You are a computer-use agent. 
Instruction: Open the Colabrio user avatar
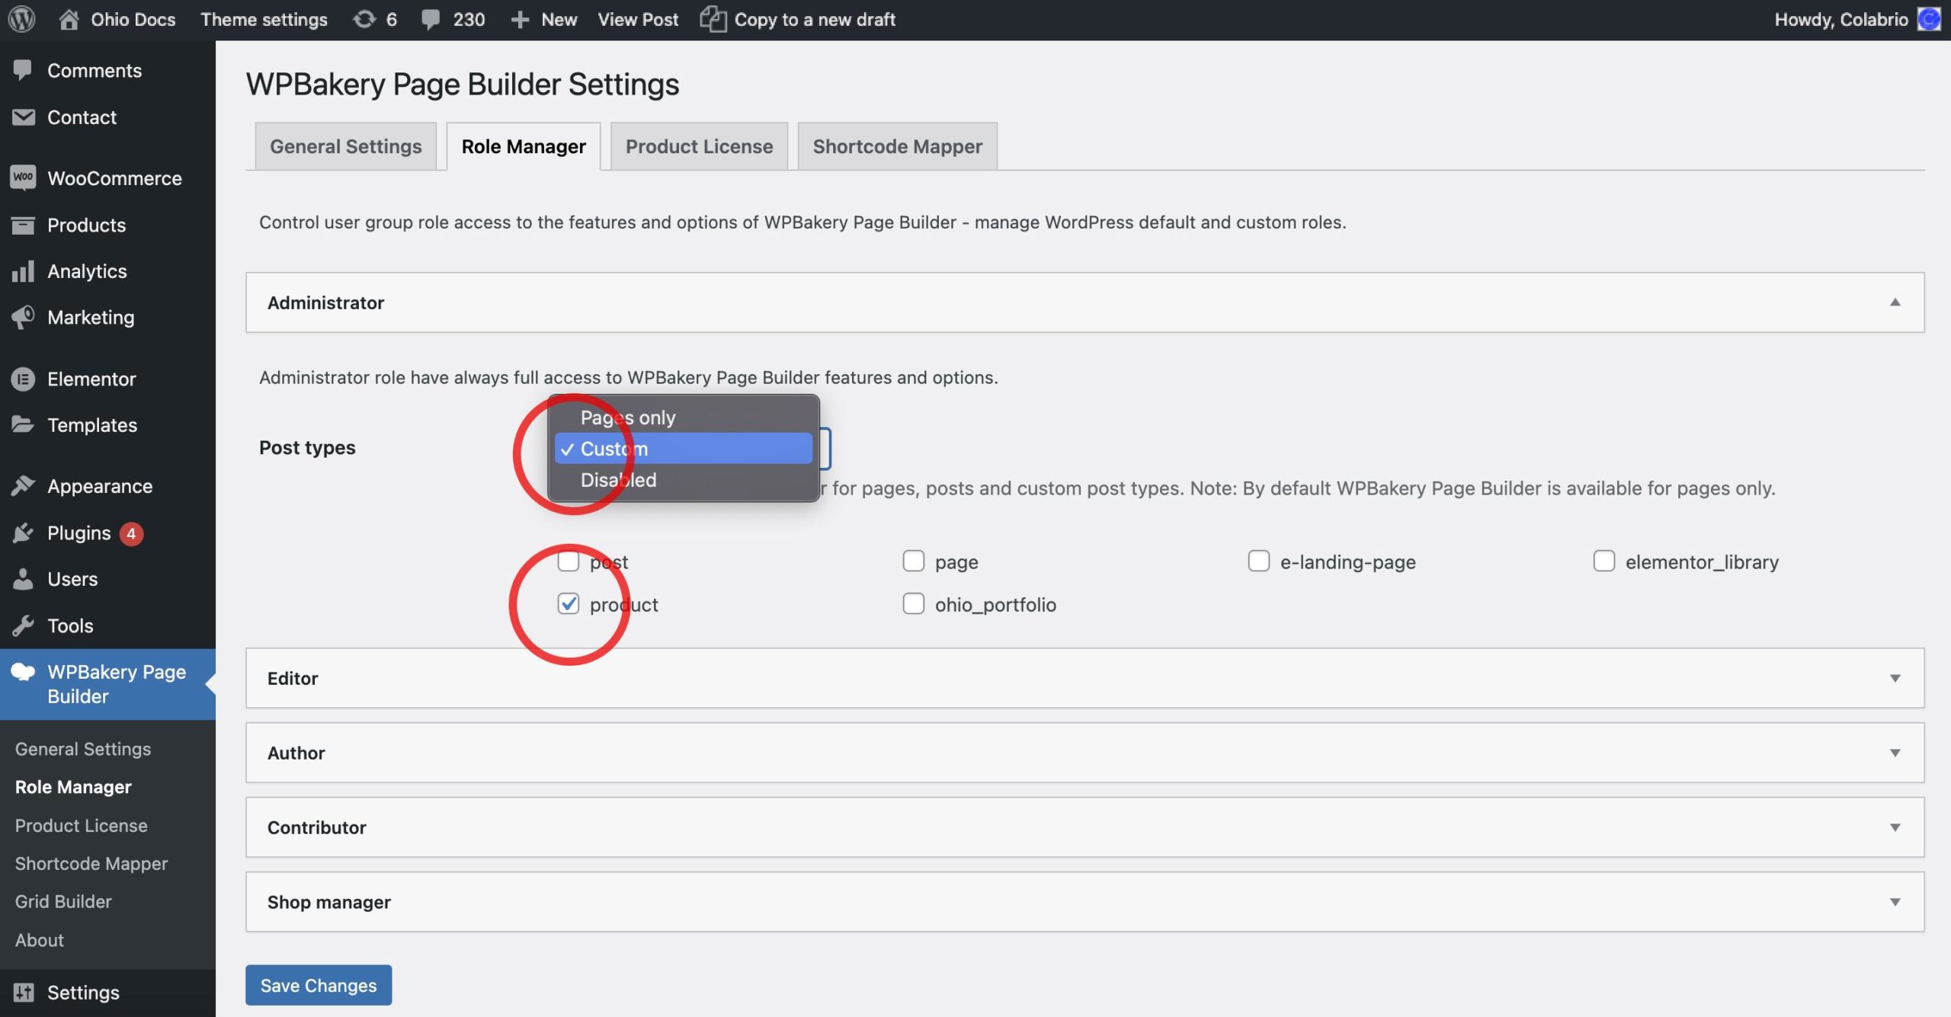click(x=1929, y=19)
